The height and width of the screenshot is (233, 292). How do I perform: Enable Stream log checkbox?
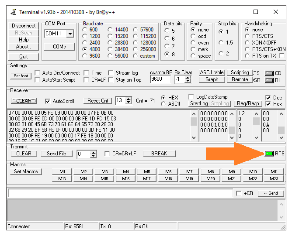pyautogui.click(x=111, y=73)
